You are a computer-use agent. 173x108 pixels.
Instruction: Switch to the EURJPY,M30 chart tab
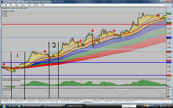pos(66,101)
